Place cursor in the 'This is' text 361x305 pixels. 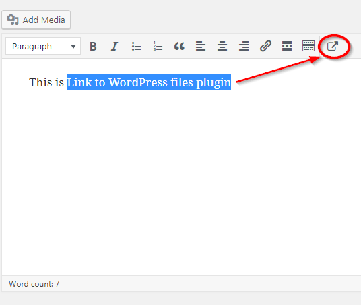46,82
